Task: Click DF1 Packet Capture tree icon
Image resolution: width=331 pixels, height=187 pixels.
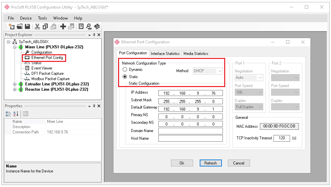Action: click(x=27, y=73)
